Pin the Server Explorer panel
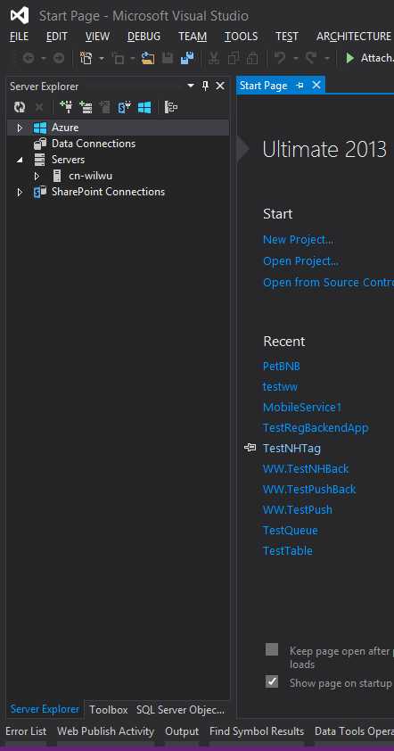 coord(205,87)
